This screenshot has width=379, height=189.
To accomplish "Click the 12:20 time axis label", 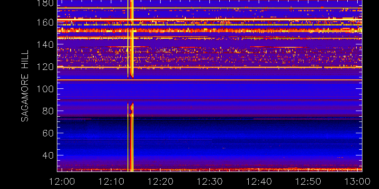I will (x=160, y=181).
